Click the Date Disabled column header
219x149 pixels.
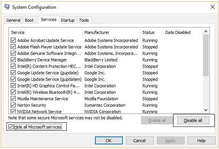pos(182,32)
